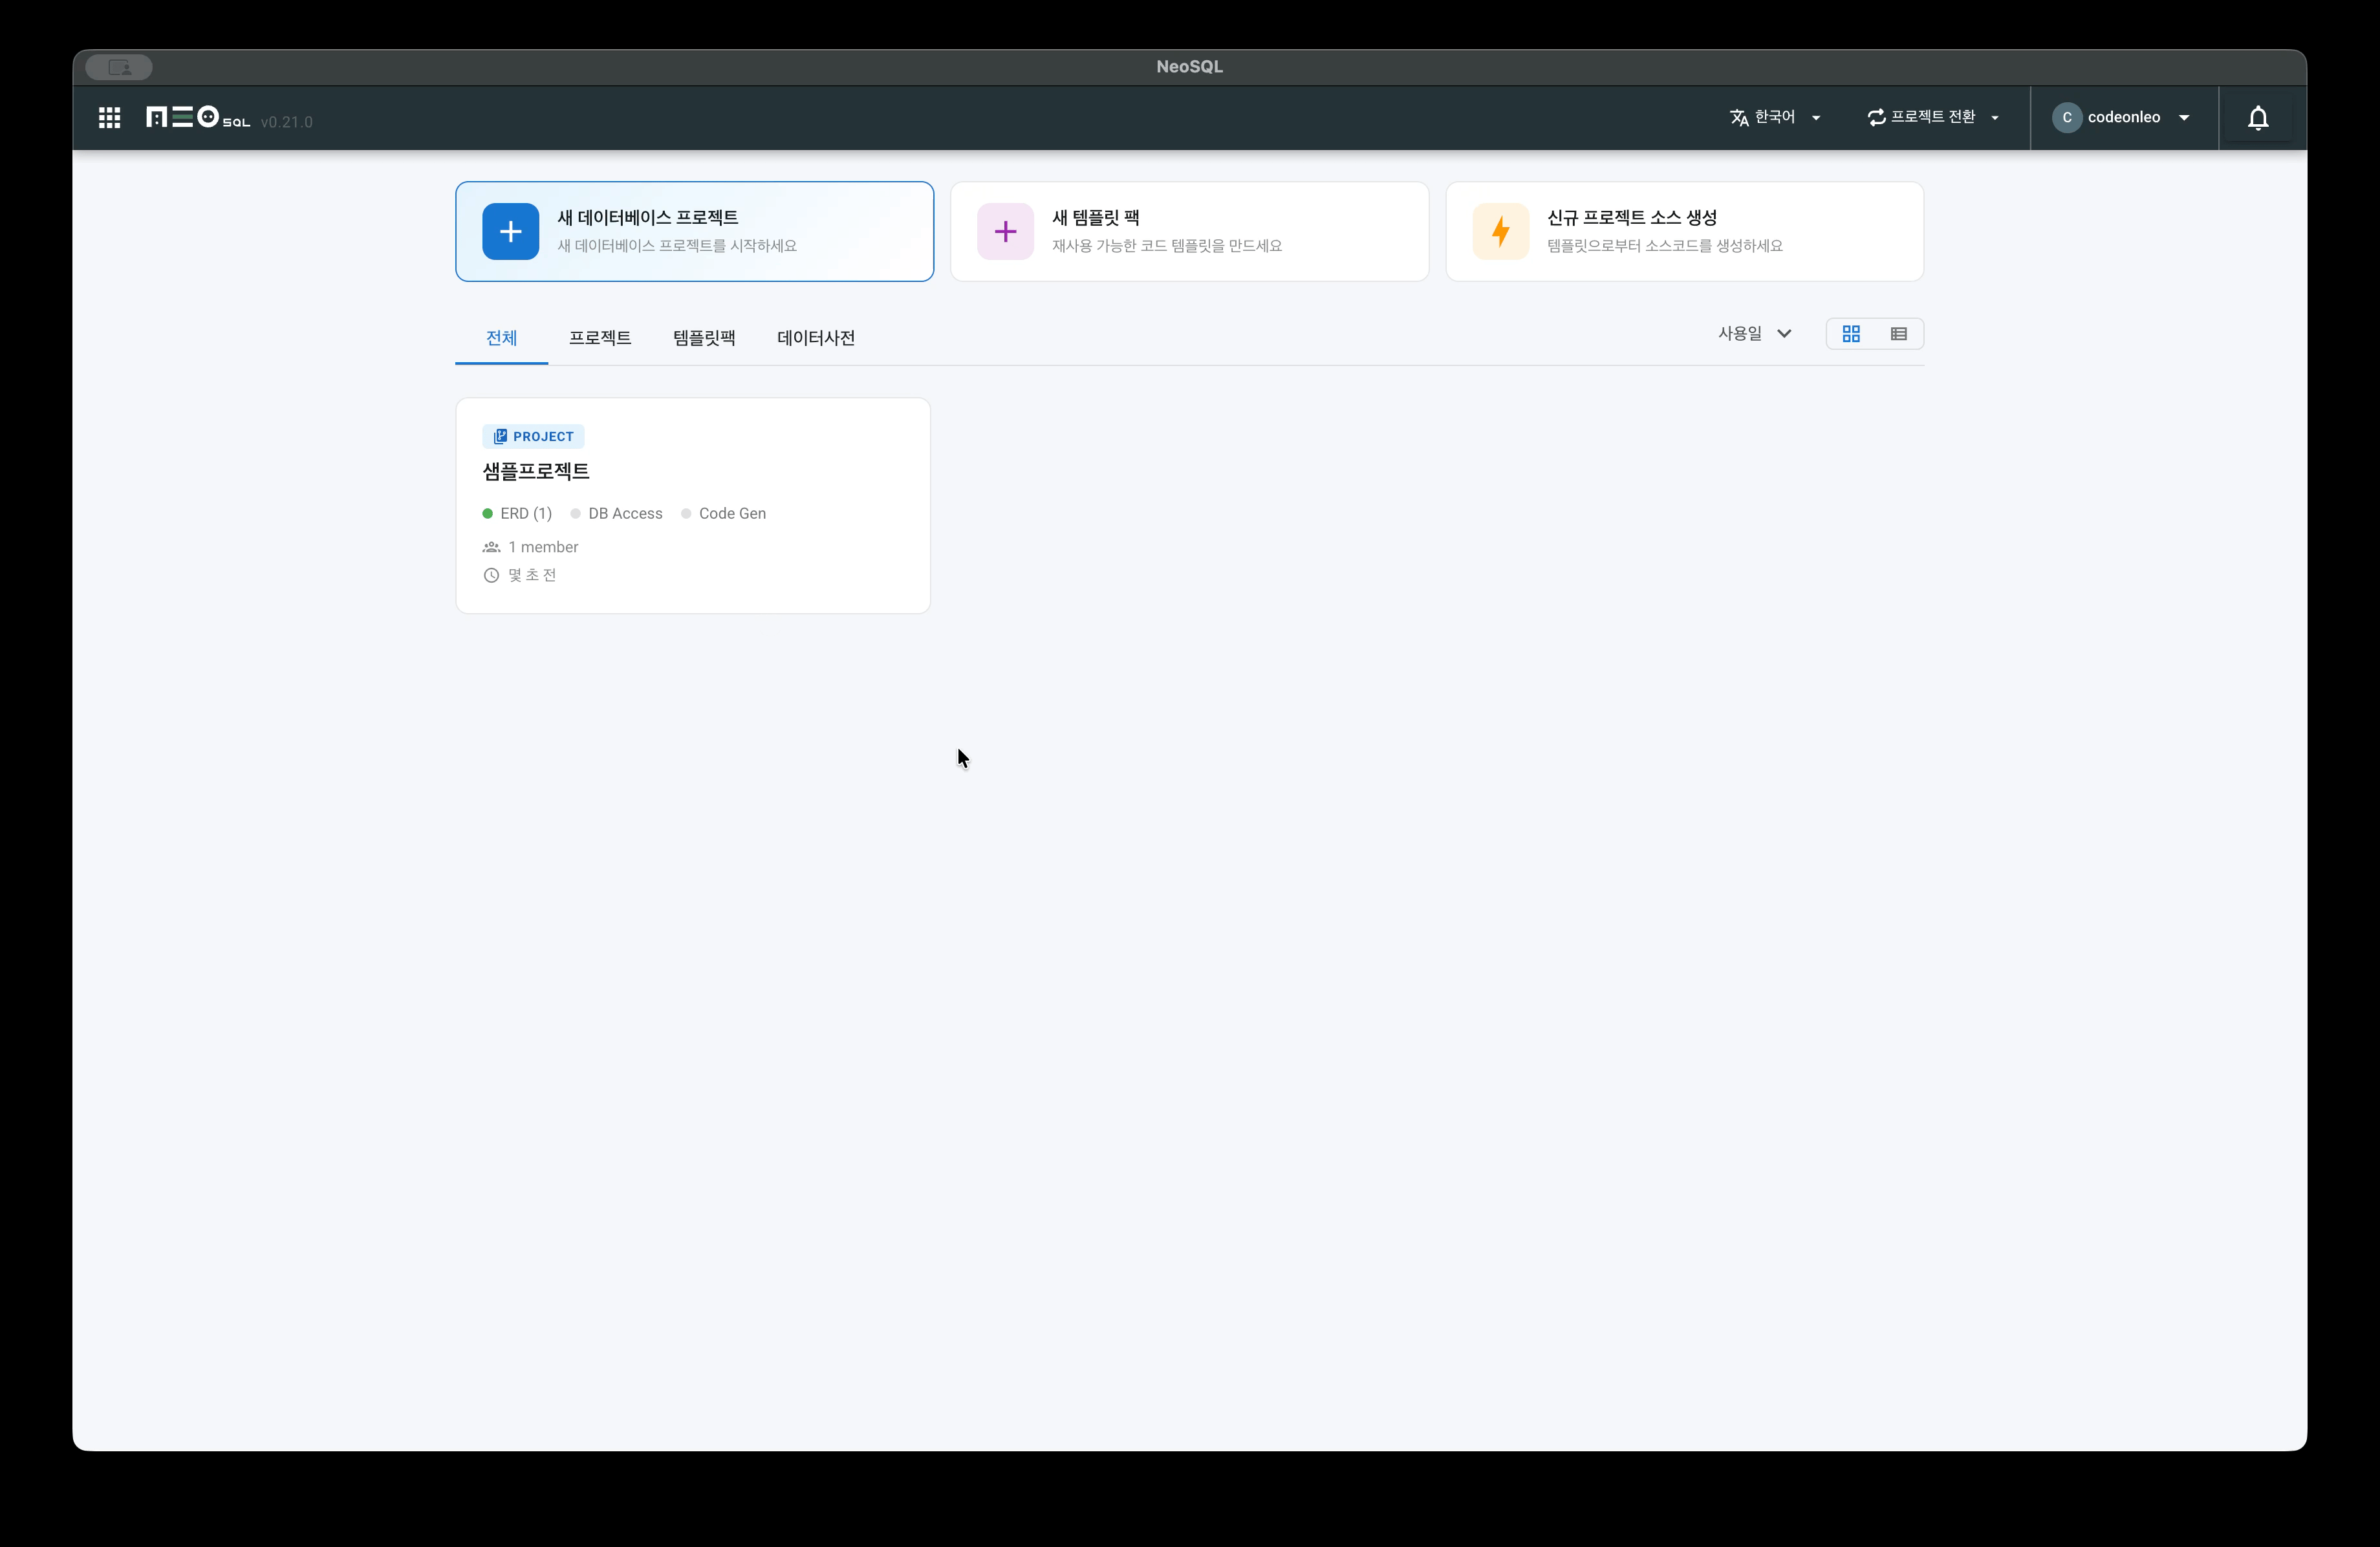This screenshot has height=1547, width=2380.
Task: Open the notifications bell
Action: [x=2257, y=118]
